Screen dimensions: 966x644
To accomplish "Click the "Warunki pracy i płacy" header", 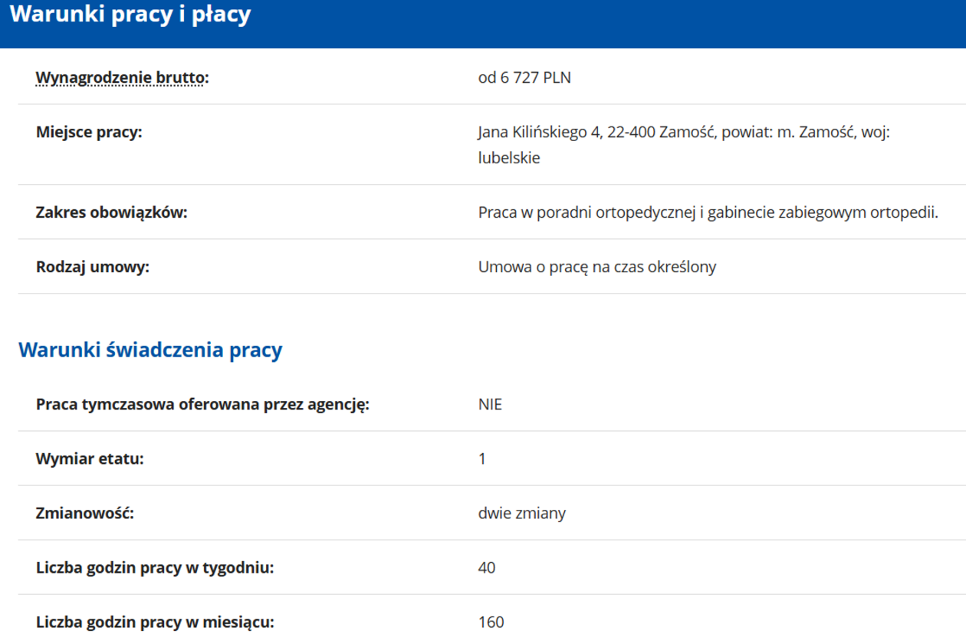I will 130,15.
